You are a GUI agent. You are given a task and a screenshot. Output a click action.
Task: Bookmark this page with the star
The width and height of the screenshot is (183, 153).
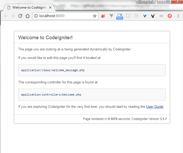click(95, 16)
